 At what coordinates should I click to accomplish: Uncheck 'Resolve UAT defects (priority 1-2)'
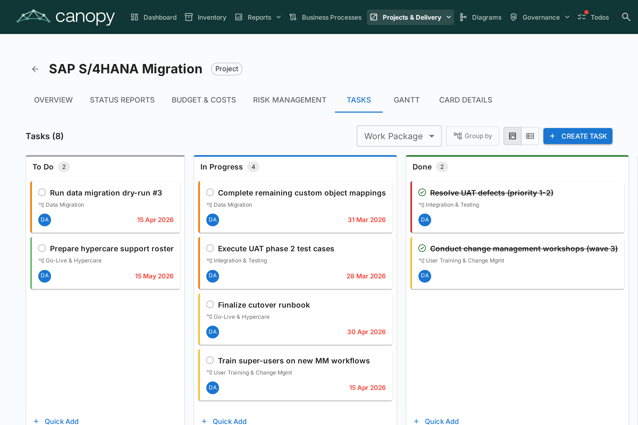point(422,192)
